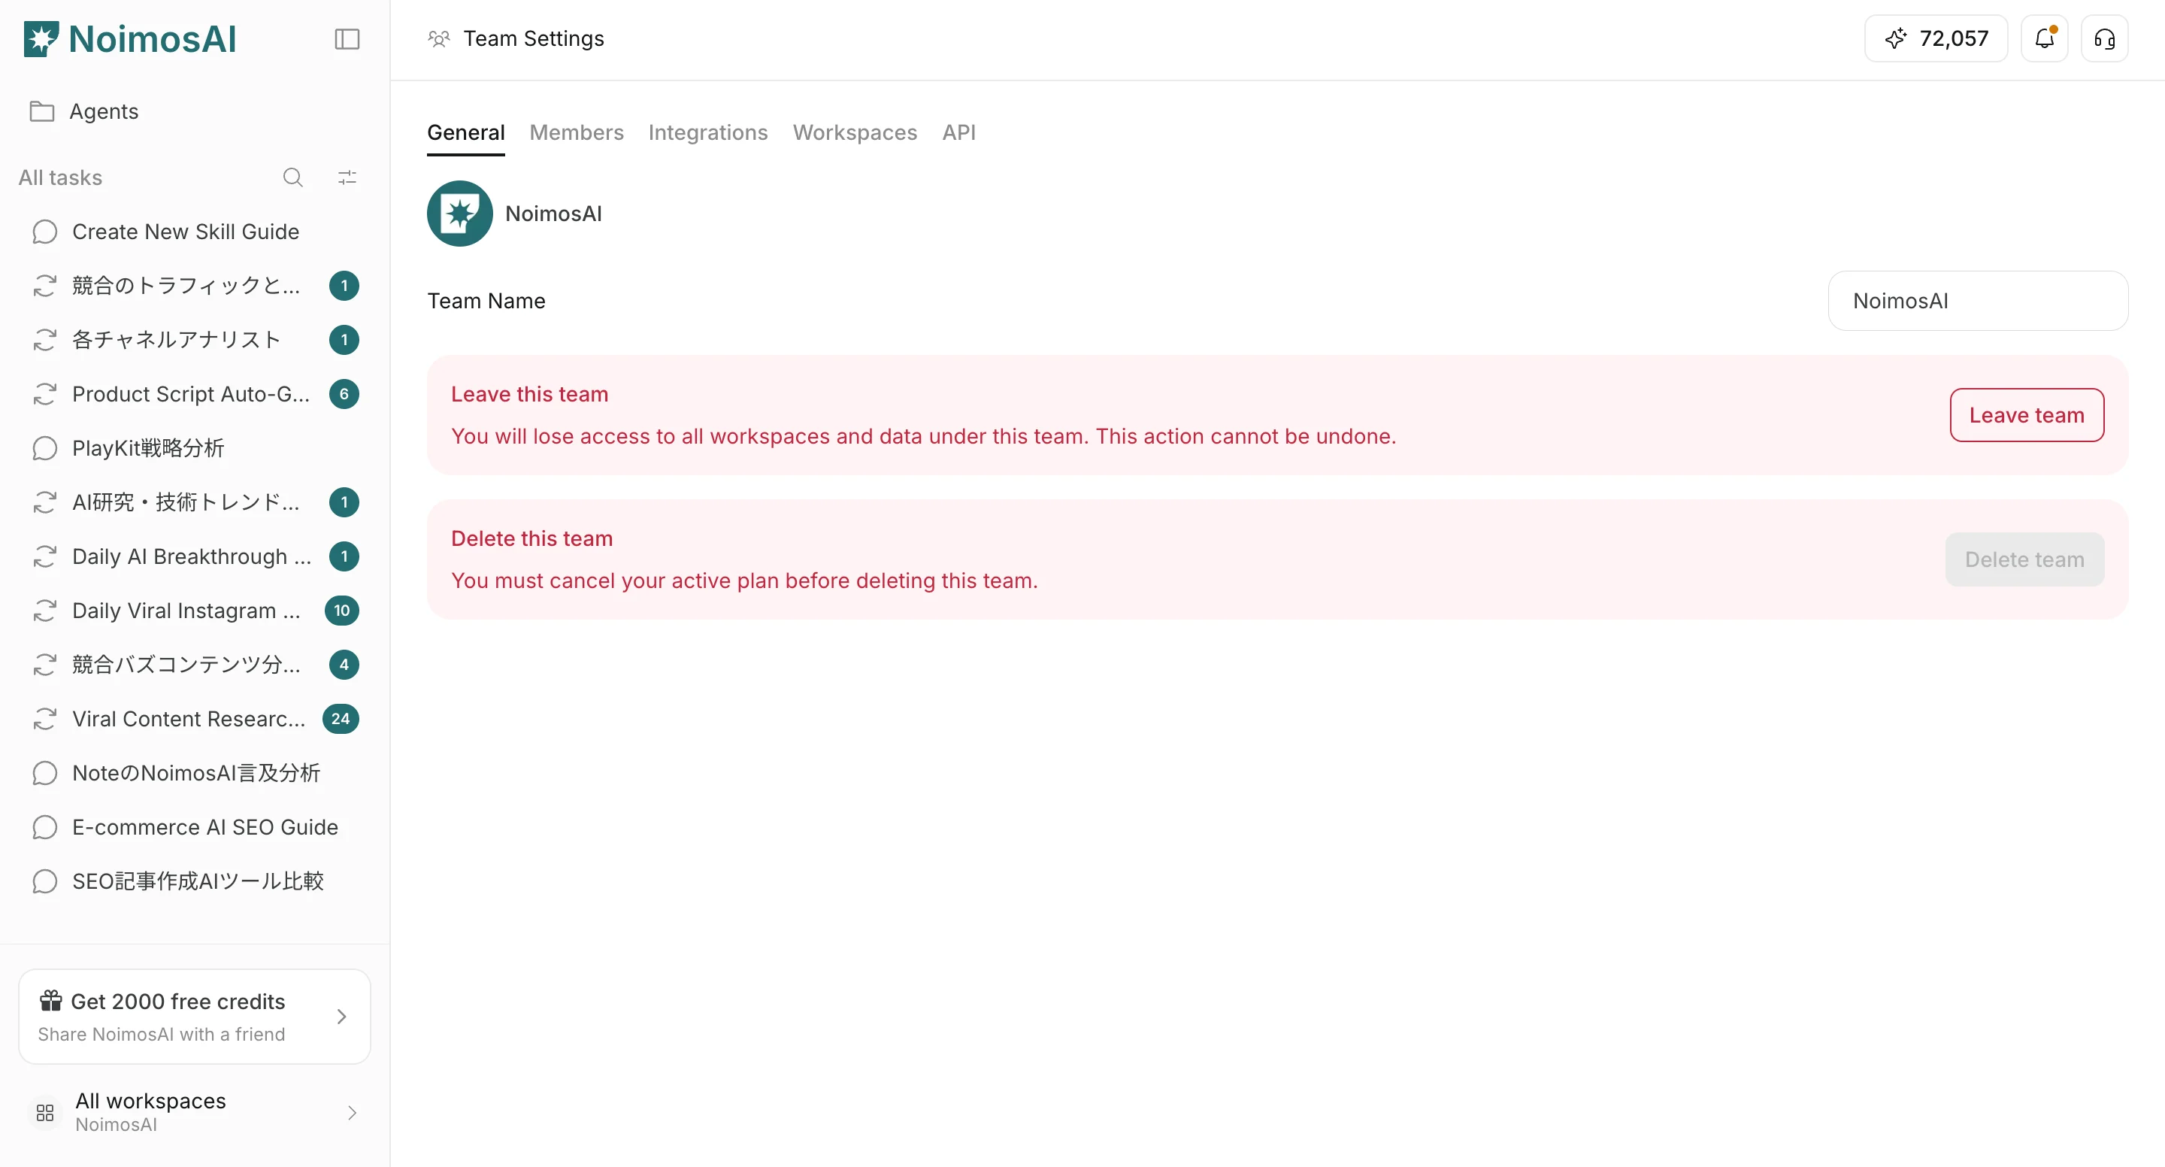Image resolution: width=2165 pixels, height=1167 pixels.
Task: Open the 競合バズコンテンツ分... task
Action: 194,665
